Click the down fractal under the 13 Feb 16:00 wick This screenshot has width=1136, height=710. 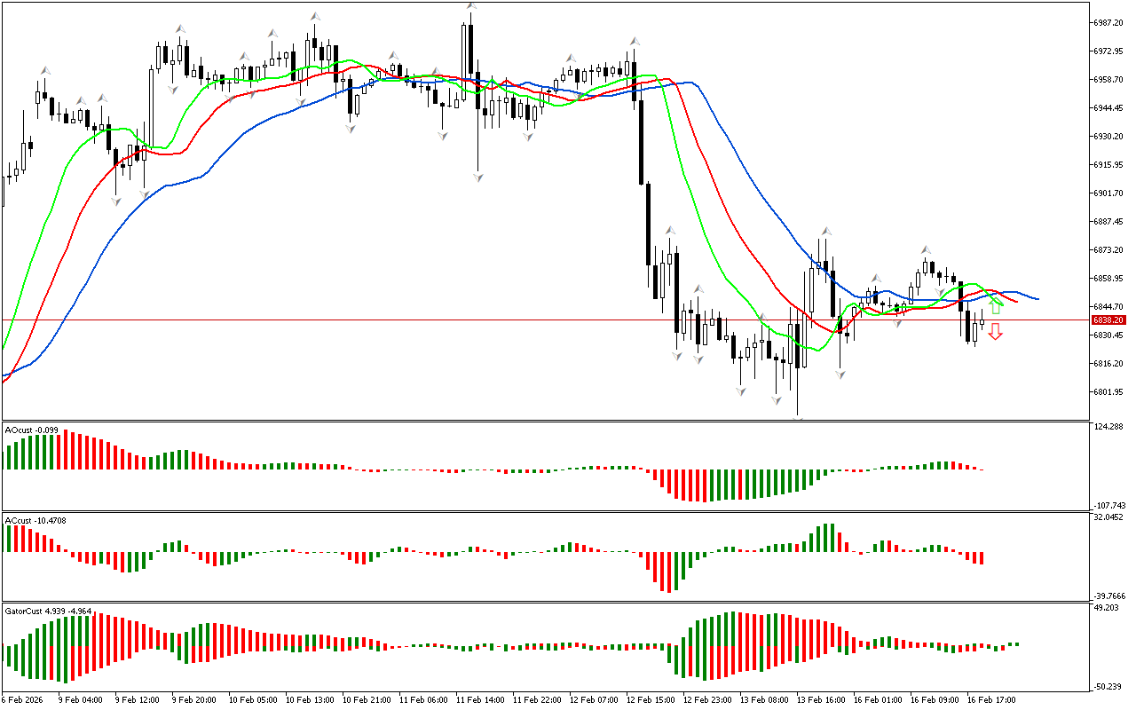click(840, 375)
